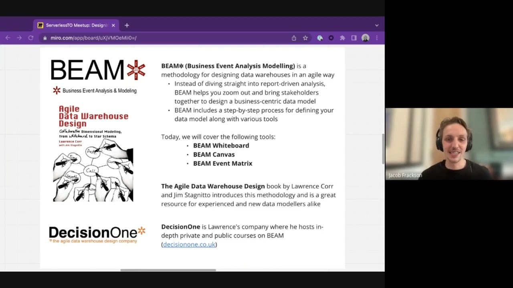Image resolution: width=513 pixels, height=288 pixels.
Task: Open the Chrome three-dot menu
Action: click(x=377, y=38)
